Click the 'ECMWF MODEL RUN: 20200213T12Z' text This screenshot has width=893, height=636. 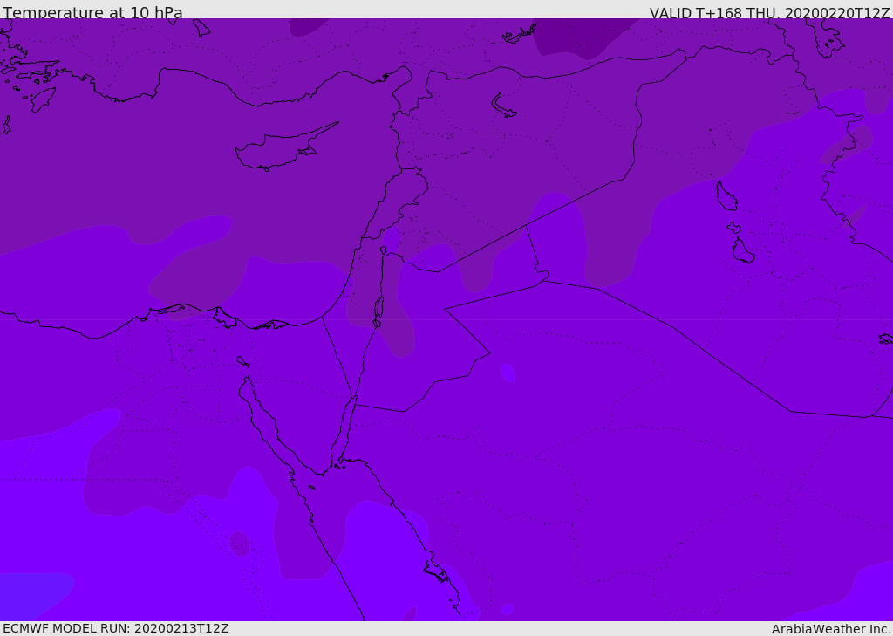point(116,629)
